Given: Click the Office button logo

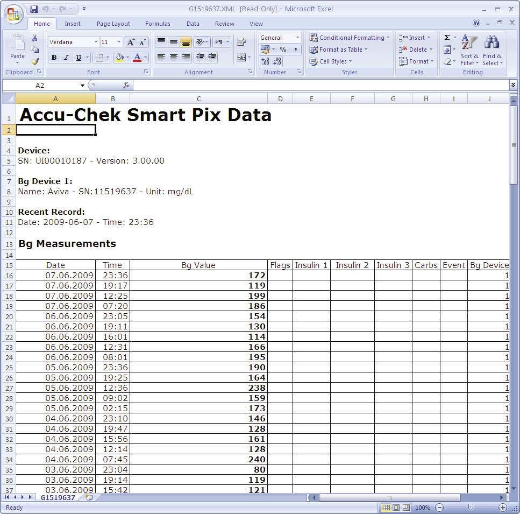Looking at the screenshot, I should [x=13, y=15].
